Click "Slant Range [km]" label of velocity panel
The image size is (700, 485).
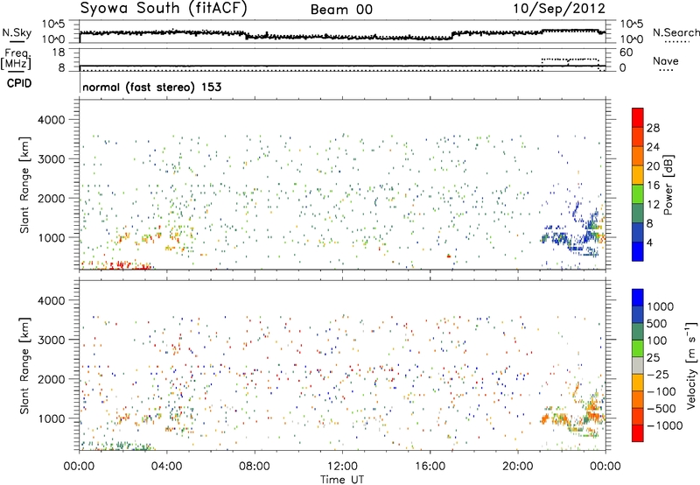pos(24,366)
